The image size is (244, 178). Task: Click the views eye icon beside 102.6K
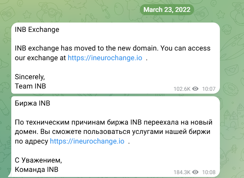tap(195, 89)
